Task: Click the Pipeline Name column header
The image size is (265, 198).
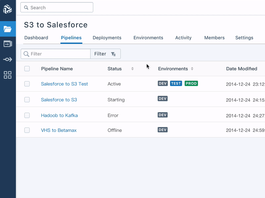Action: coord(57,69)
